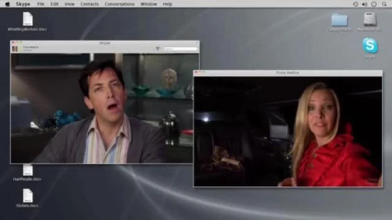Open the Skype application menu
The height and width of the screenshot is (220, 392).
(x=23, y=4)
